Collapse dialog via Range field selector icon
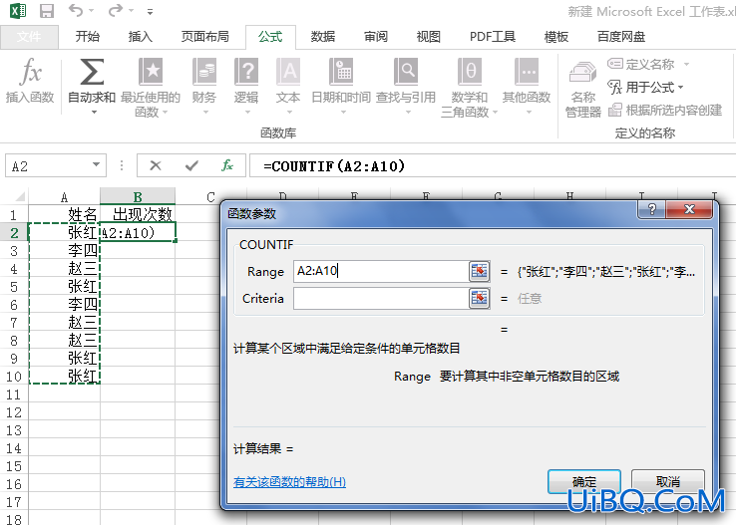 [x=480, y=271]
